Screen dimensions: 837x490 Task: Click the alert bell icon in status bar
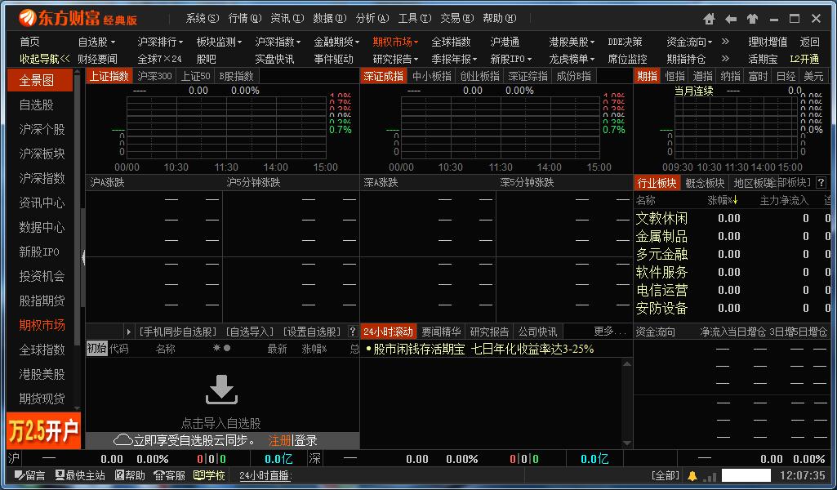click(x=692, y=475)
